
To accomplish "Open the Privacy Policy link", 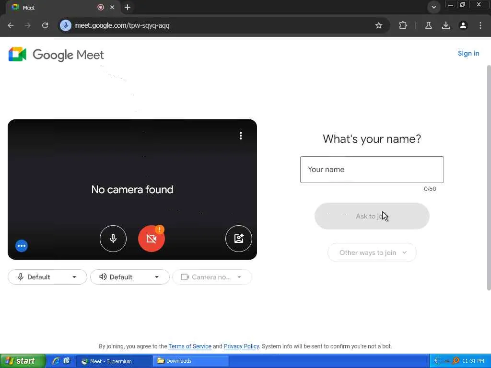I will 241,346.
